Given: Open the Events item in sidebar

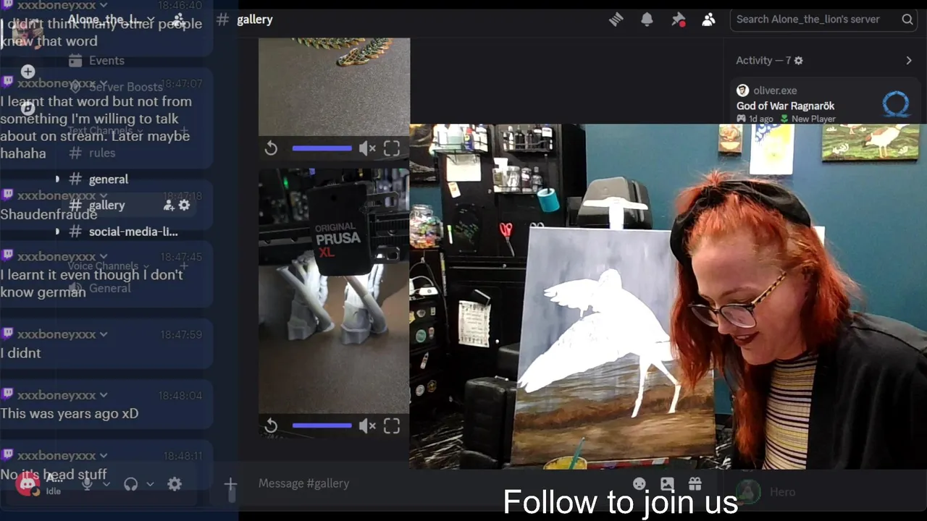Looking at the screenshot, I should (106, 61).
